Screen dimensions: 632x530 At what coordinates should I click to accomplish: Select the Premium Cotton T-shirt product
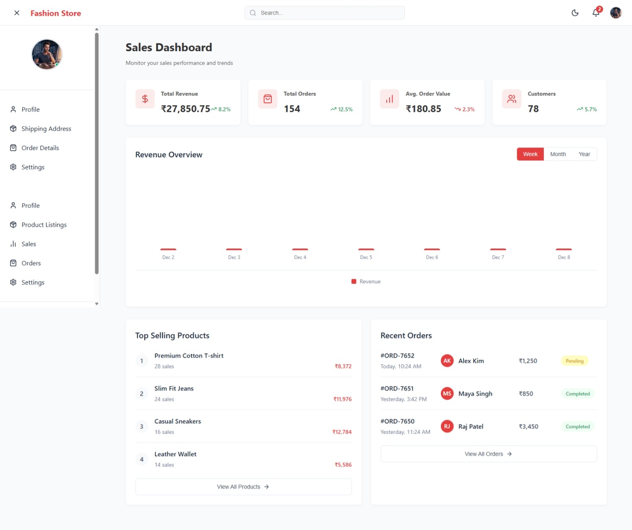pyautogui.click(x=189, y=356)
